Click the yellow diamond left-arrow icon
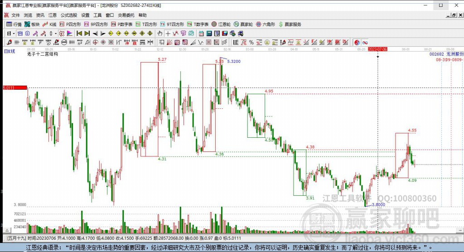Image resolution: width=464 pixels, height=252 pixels. click(x=111, y=34)
